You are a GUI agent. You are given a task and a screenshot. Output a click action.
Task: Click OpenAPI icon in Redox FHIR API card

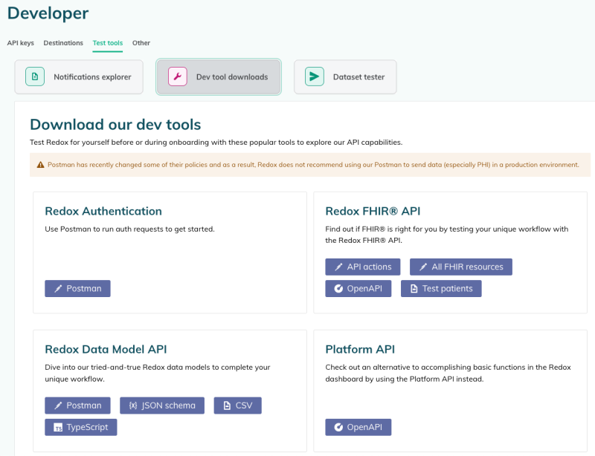click(338, 289)
